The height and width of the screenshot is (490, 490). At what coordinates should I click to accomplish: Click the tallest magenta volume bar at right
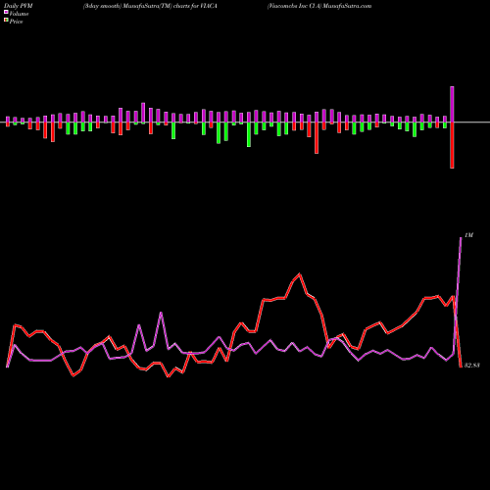point(452,104)
